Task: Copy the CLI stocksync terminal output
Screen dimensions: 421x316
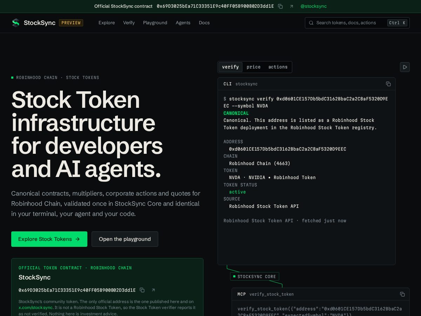Action: tap(388, 84)
